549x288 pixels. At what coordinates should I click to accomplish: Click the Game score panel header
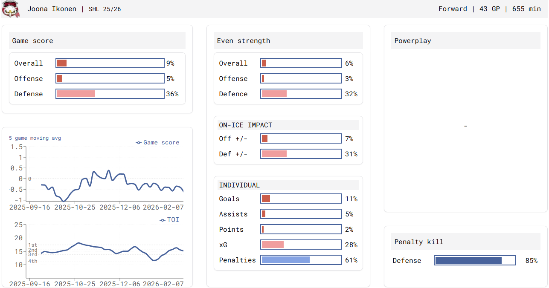click(97, 41)
